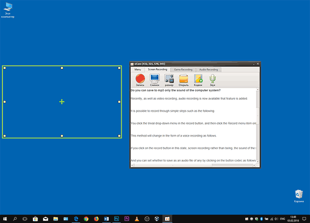This screenshot has height=223, width=310.
Task: Open Microsoft Store from the taskbar
Action: point(35,219)
